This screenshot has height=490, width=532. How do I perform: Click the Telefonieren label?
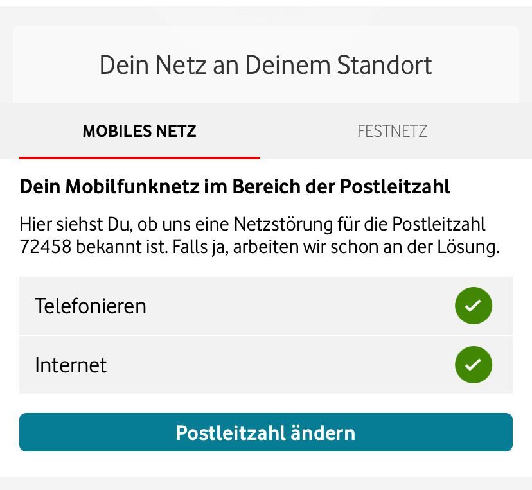(x=91, y=306)
